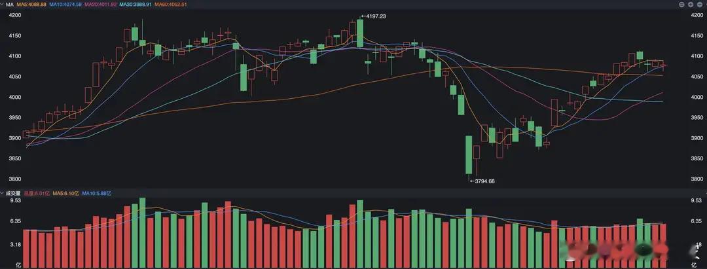The width and height of the screenshot is (707, 269).
Task: Select the MA5:4088.88 legend label
Action: tap(31, 4)
